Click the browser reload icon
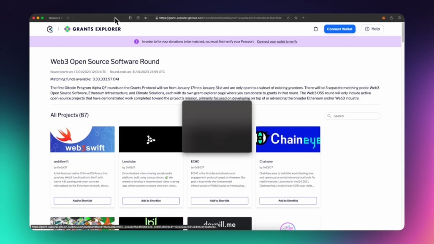The width and height of the screenshot is (434, 244). [x=288, y=18]
